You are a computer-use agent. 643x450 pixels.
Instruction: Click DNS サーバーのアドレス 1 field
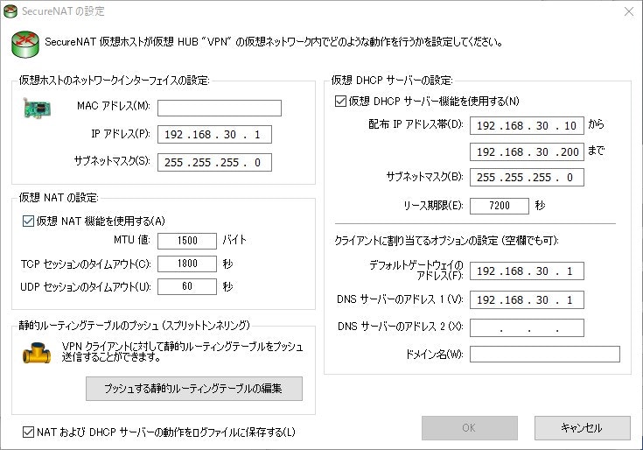point(527,300)
